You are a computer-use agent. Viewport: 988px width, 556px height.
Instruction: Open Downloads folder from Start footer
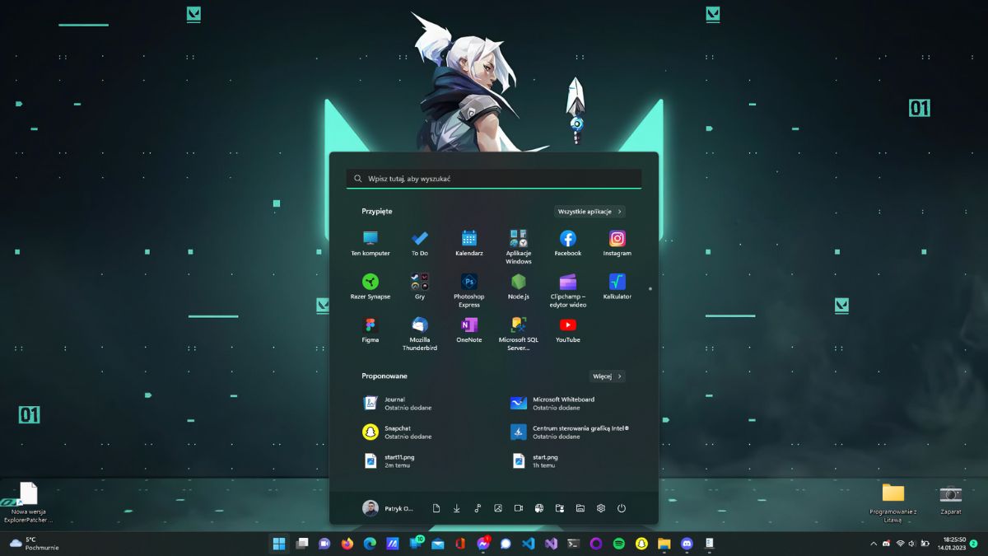[x=457, y=508]
